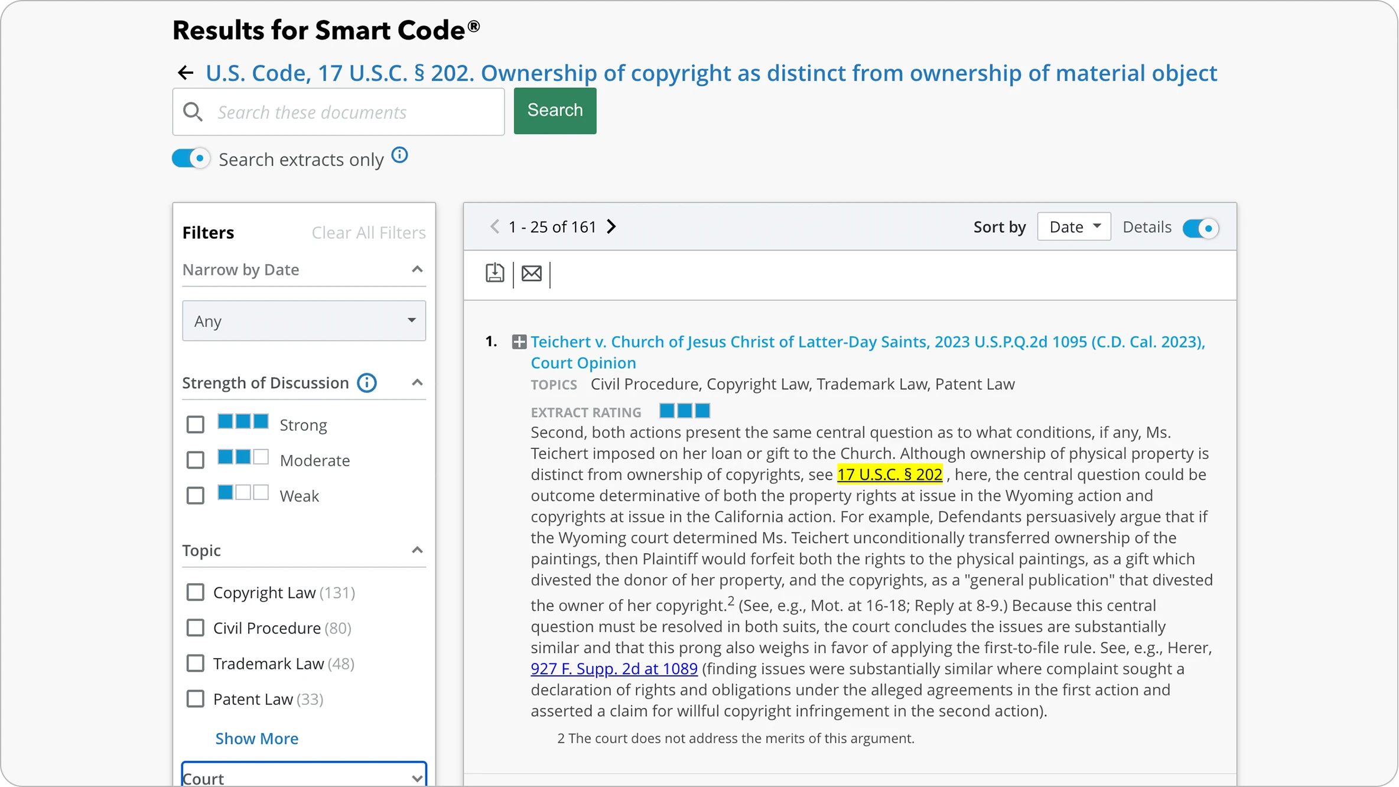
Task: Turn off the Details toggle
Action: click(x=1200, y=228)
